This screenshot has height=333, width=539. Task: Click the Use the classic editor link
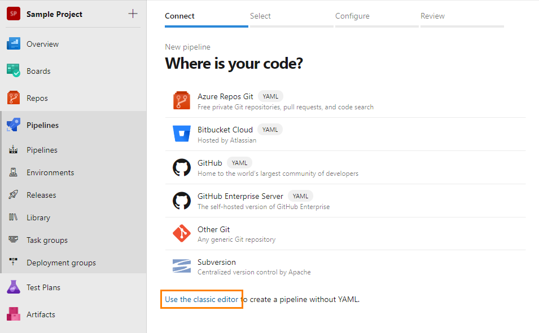tap(201, 299)
